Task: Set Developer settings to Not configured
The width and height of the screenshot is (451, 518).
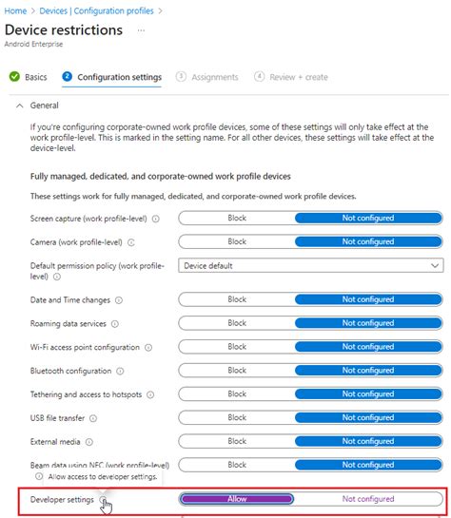Action: tap(368, 499)
